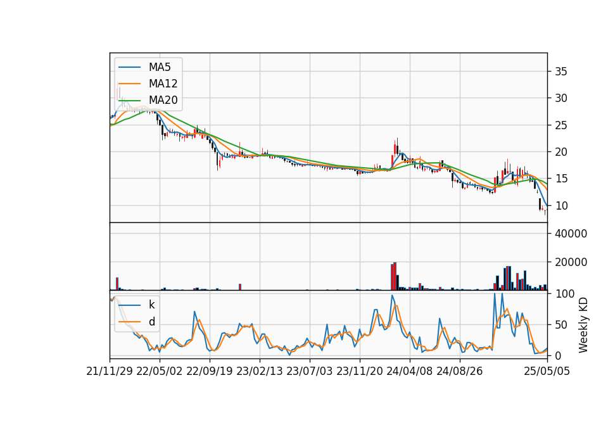This screenshot has height=437, width=608.
Task: Click the 22/05/02 date tick label
Action: pyautogui.click(x=160, y=371)
